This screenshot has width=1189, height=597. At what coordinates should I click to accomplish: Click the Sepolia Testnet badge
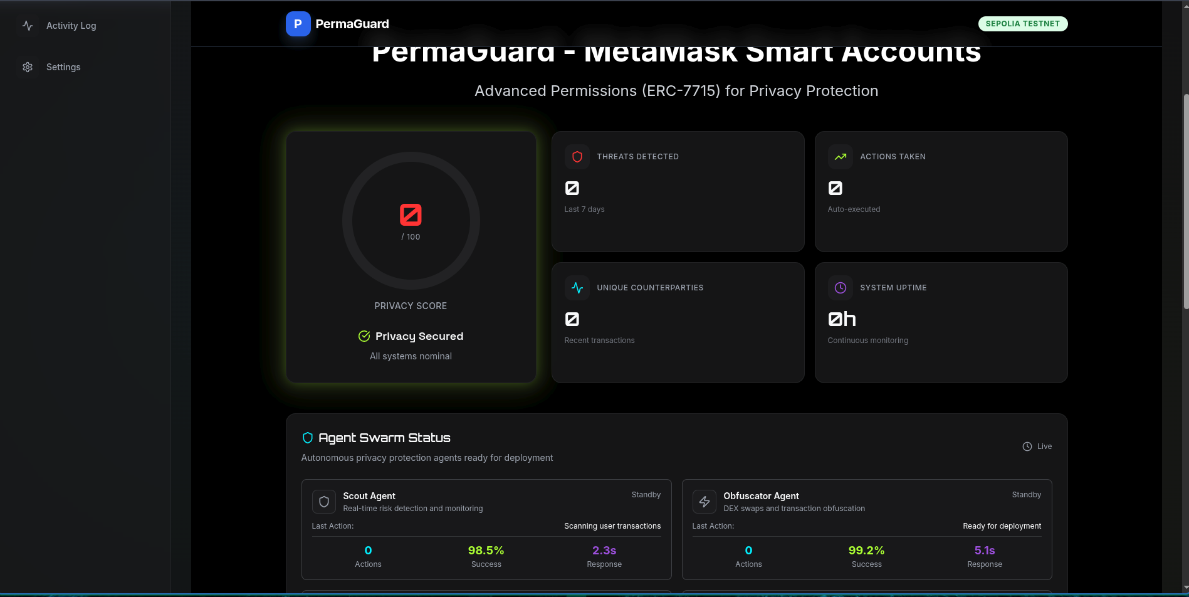coord(1022,24)
